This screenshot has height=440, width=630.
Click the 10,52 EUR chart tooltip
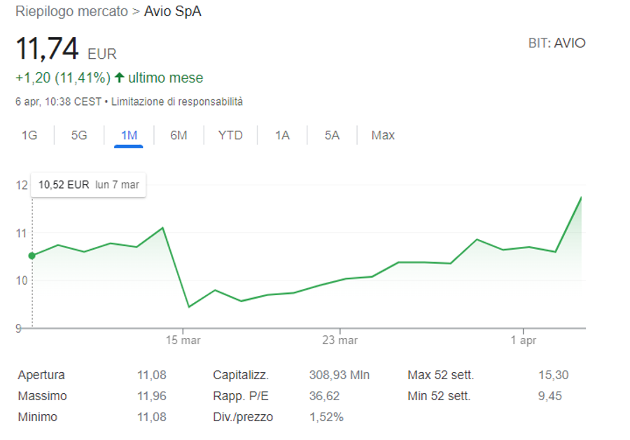[x=88, y=185]
